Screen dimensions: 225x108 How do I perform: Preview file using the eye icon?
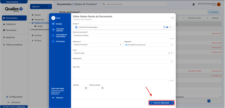[167, 27]
